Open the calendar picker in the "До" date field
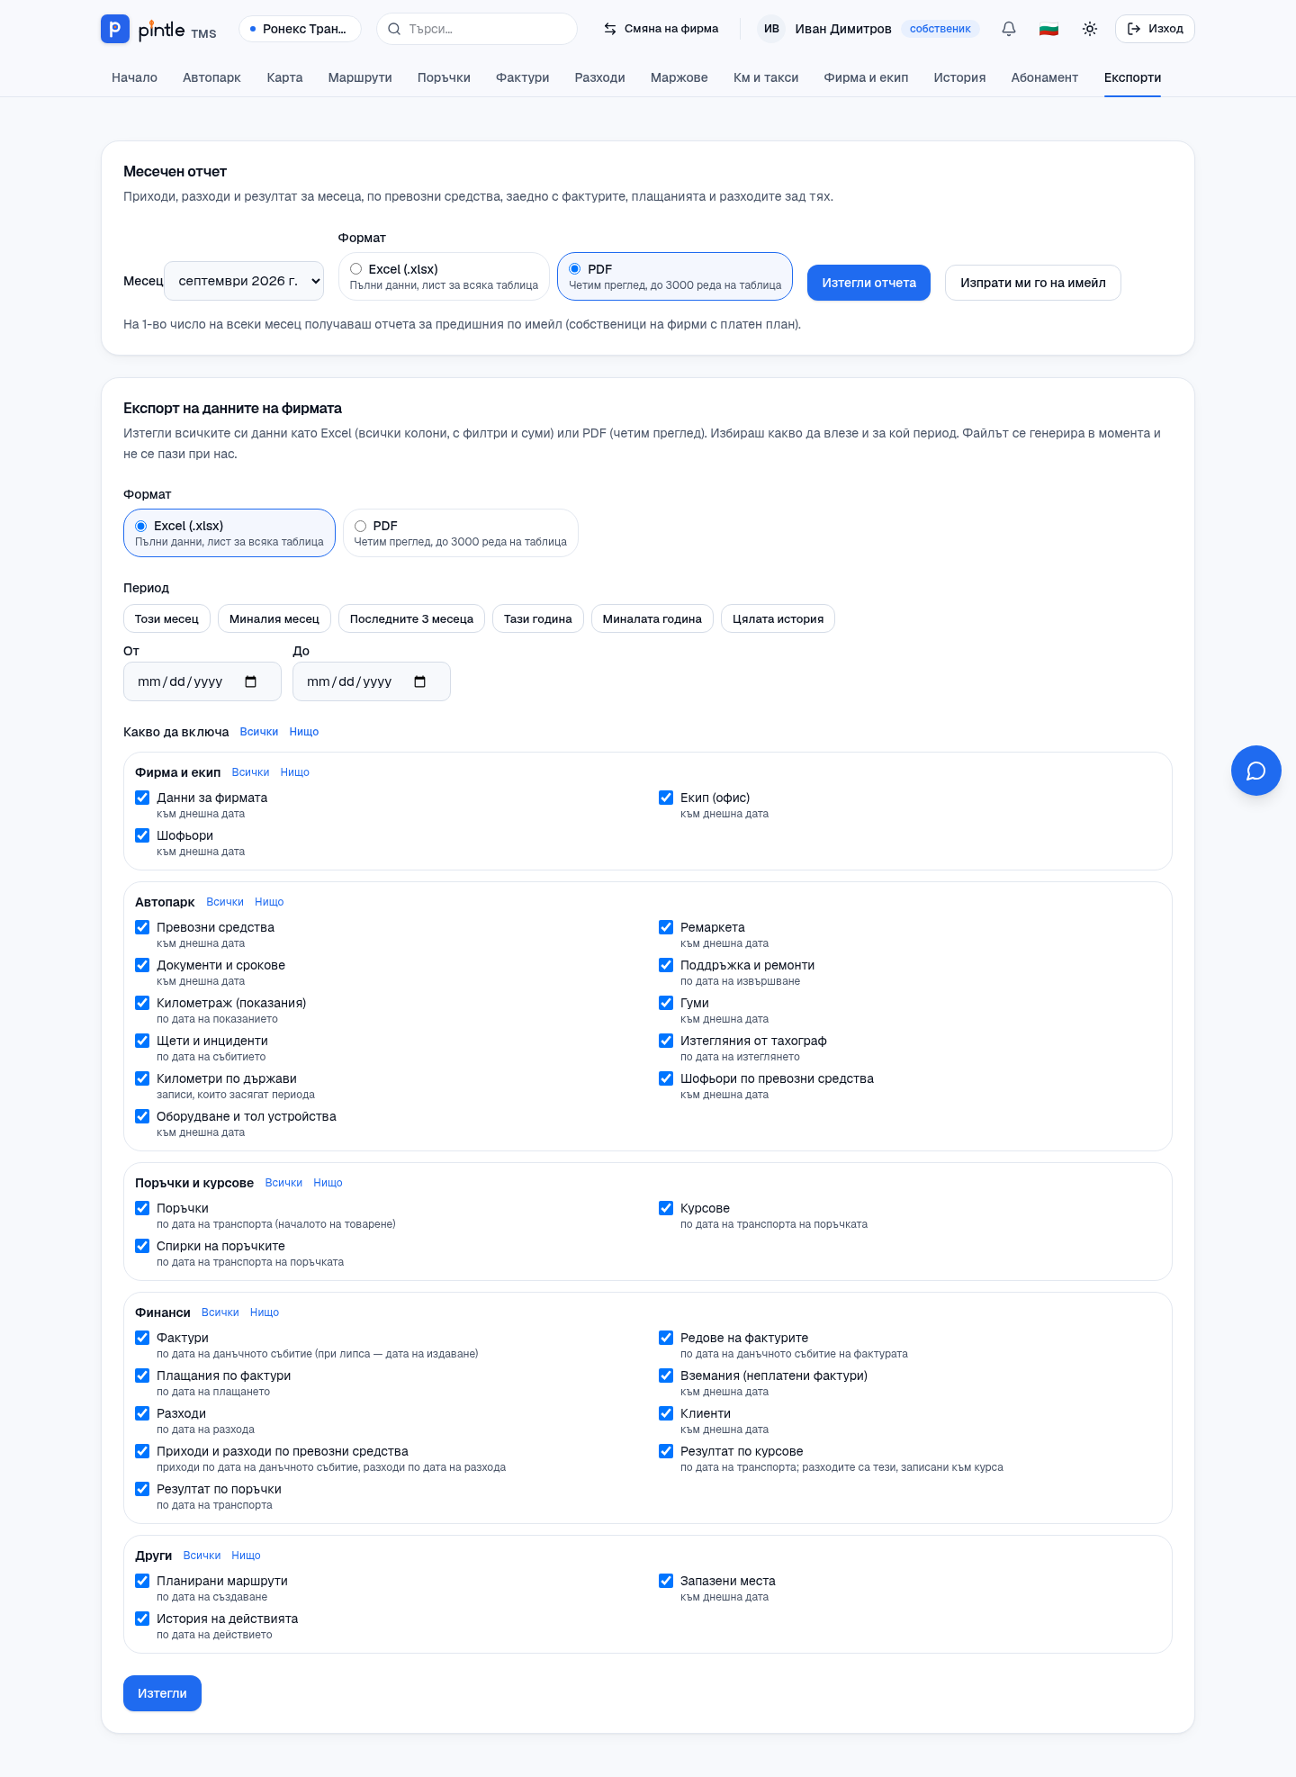Screen dimensions: 1296x1777 419,681
